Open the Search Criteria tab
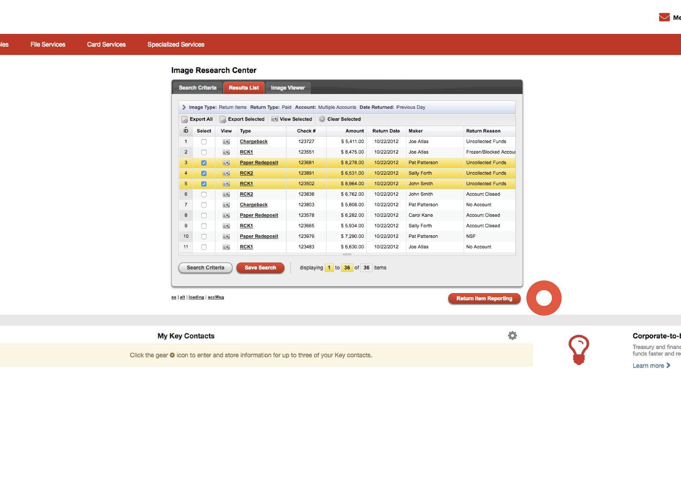The width and height of the screenshot is (681, 477). tap(197, 87)
